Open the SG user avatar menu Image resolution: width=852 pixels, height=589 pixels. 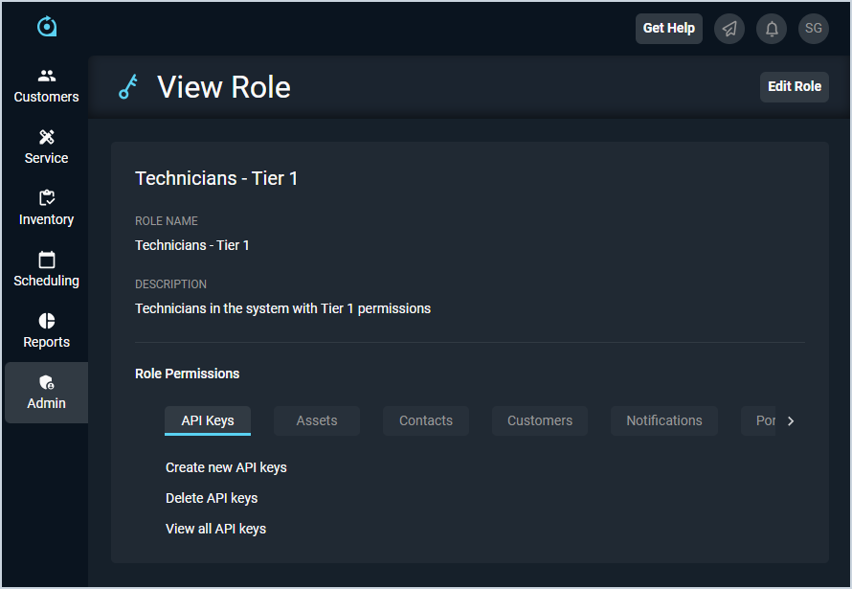[814, 29]
